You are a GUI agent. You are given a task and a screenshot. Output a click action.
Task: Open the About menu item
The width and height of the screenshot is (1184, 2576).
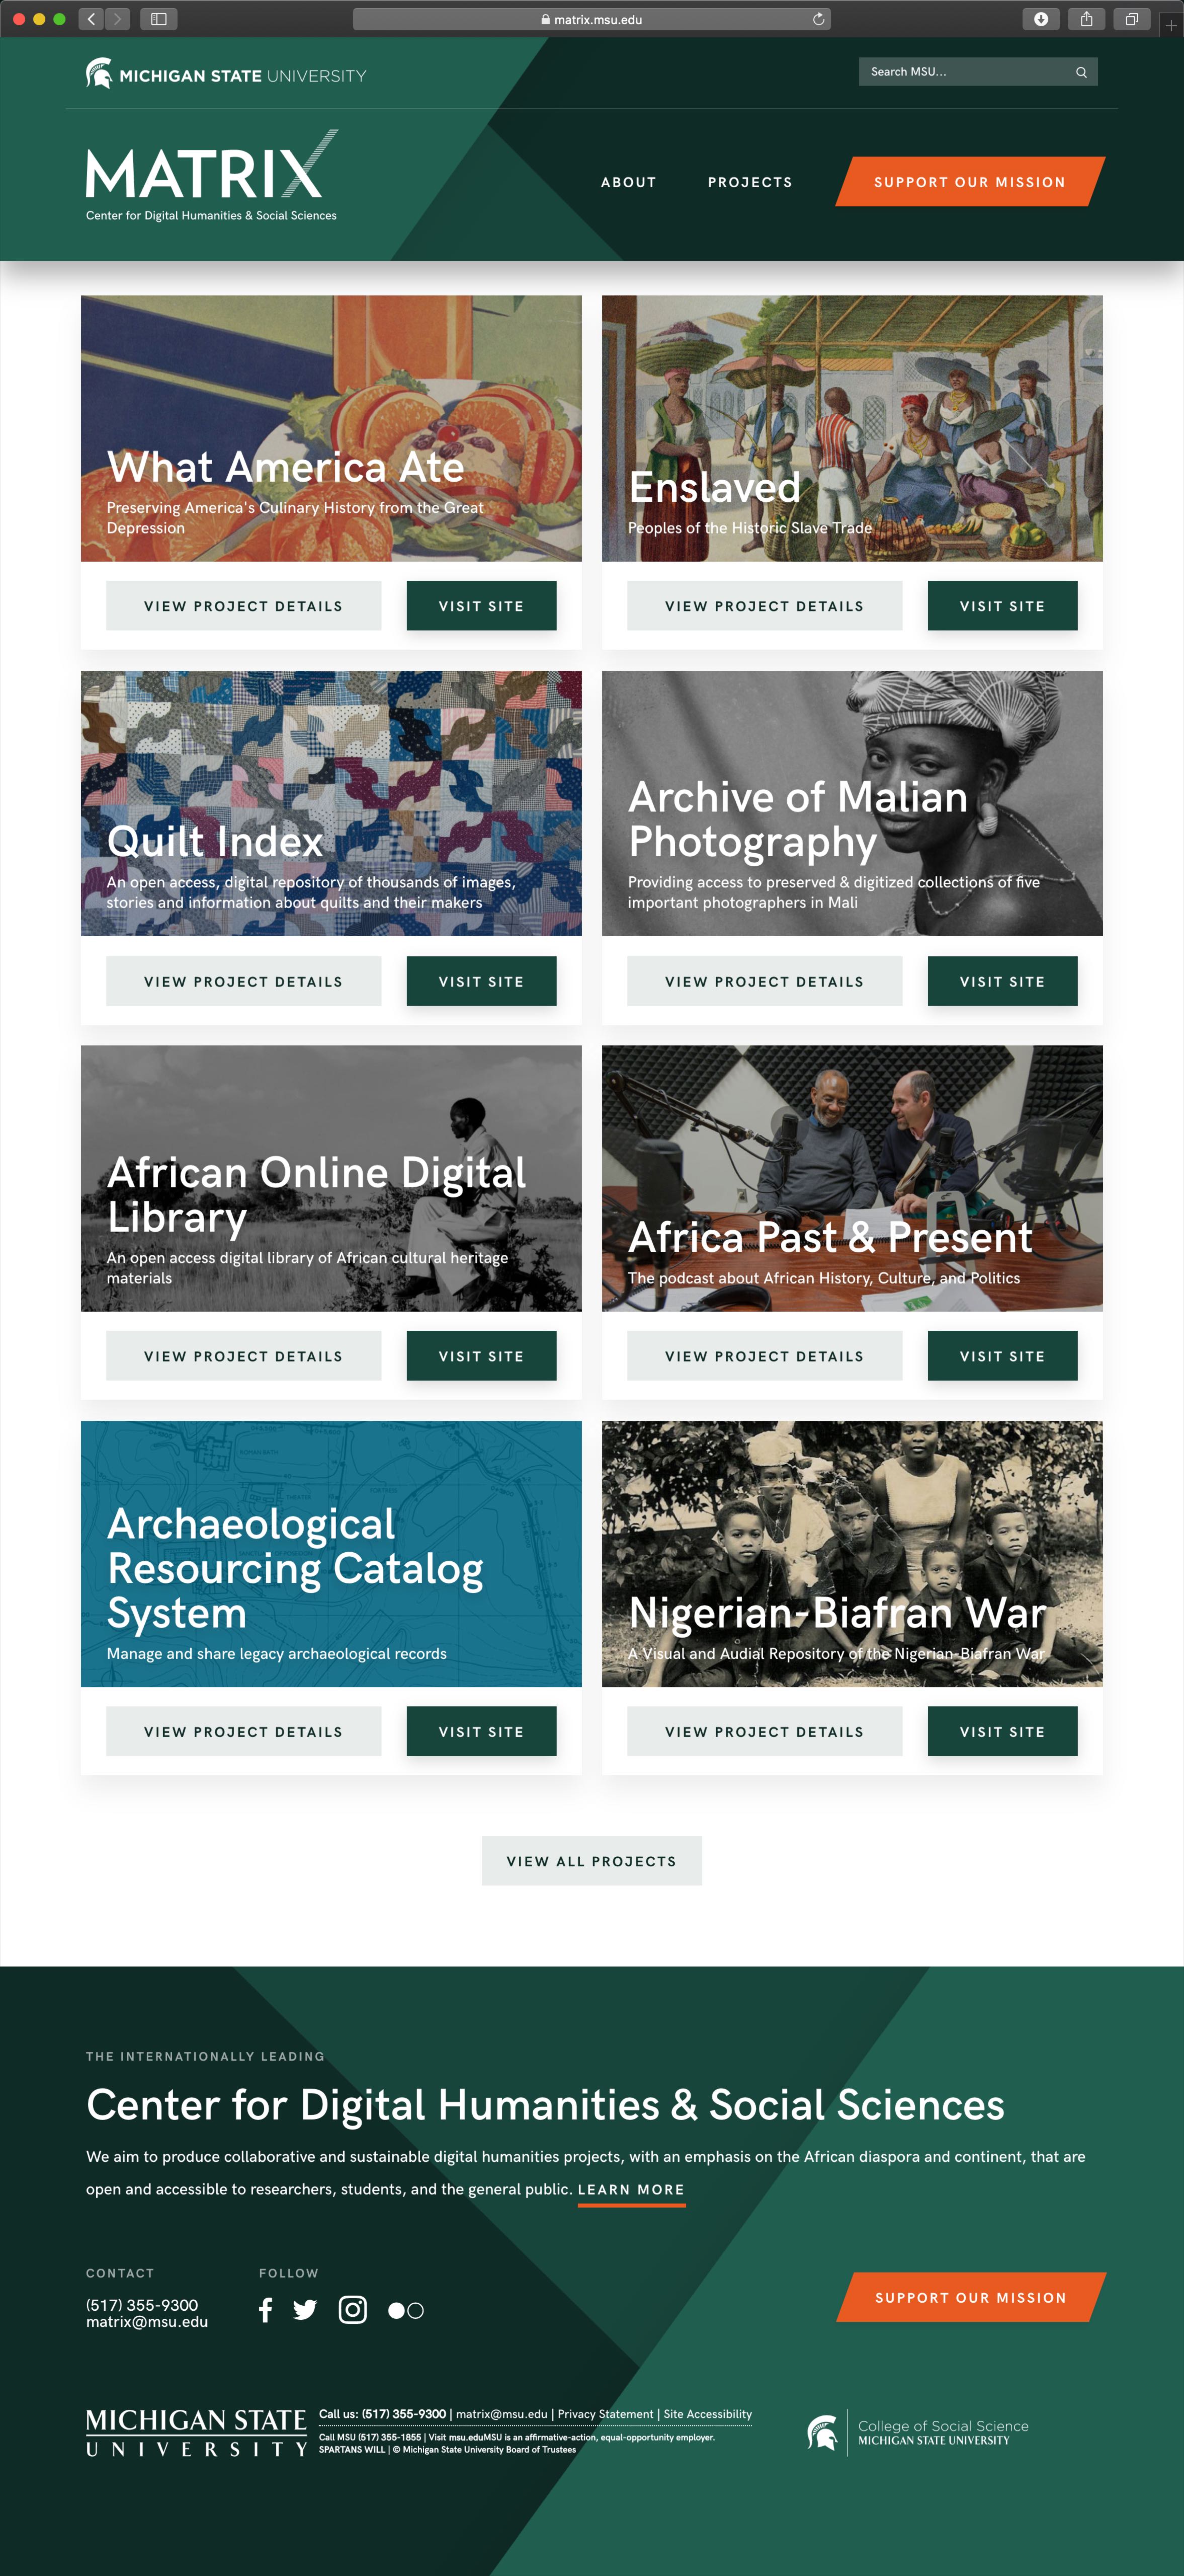pos(629,182)
